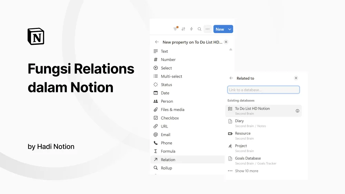345x194 pixels.
Task: Click the by Hadi Notion text
Action: tap(51, 146)
